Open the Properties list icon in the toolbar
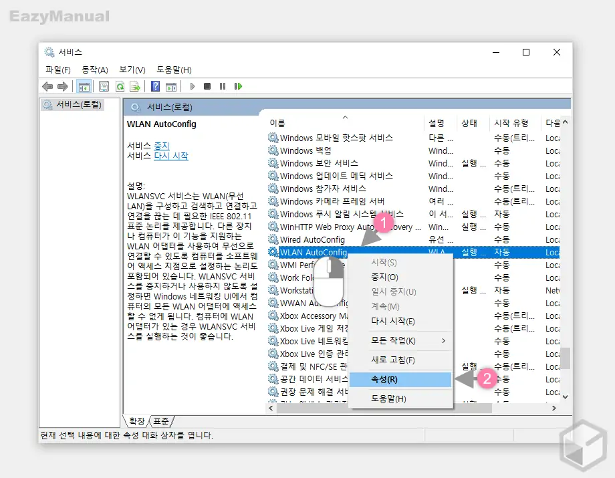 [104, 86]
